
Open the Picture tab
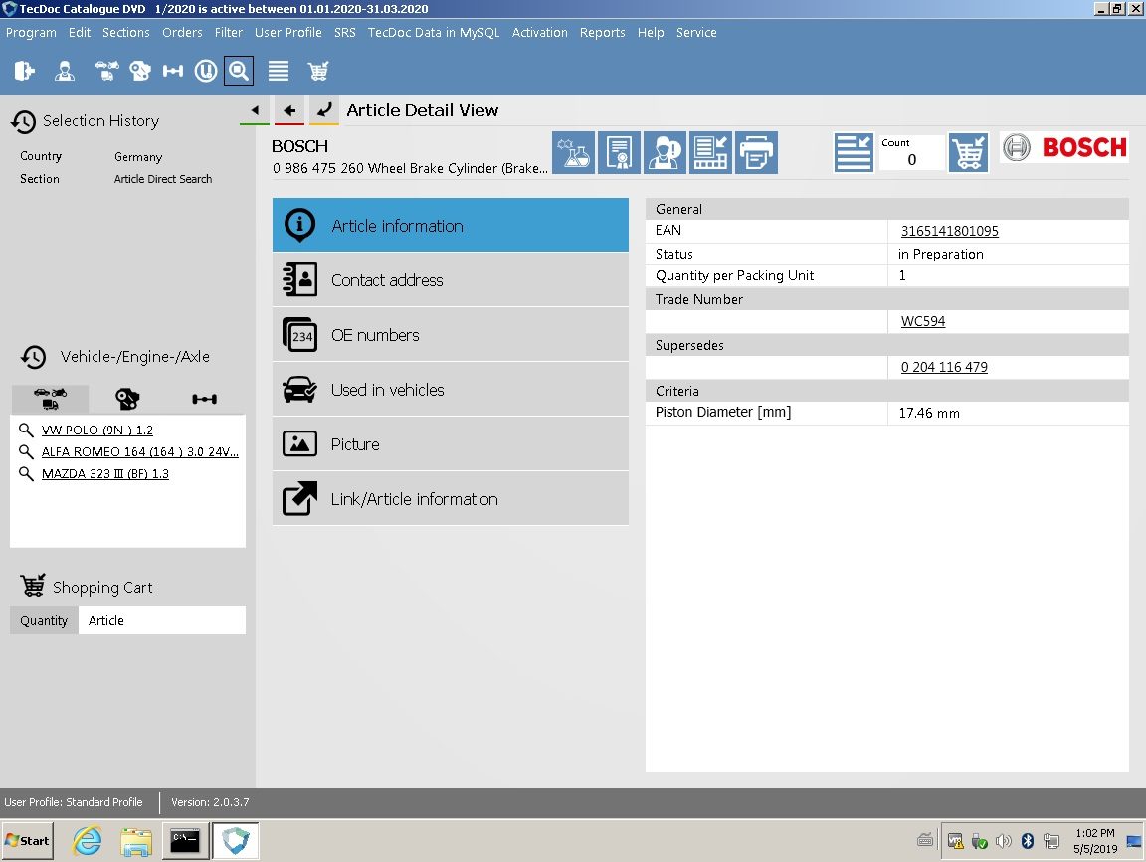click(x=451, y=444)
